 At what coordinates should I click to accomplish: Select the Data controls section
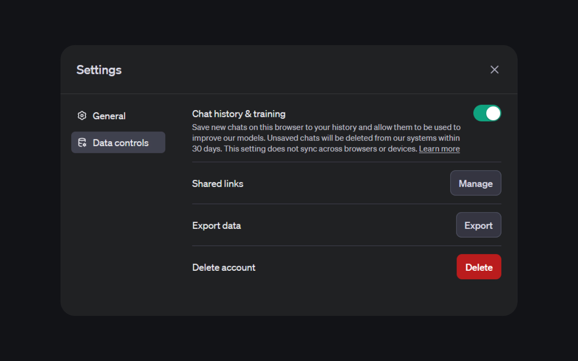click(118, 142)
